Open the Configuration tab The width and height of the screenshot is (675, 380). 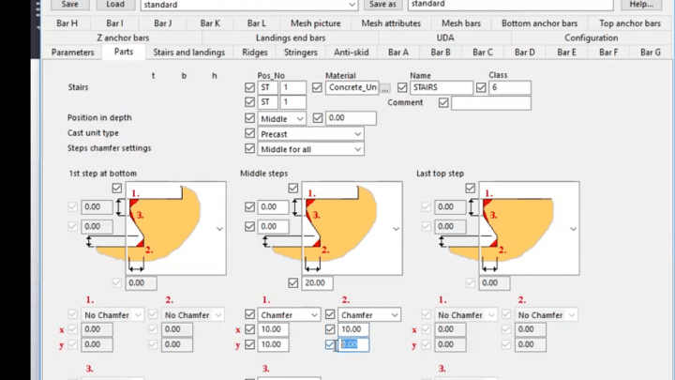[x=591, y=38]
